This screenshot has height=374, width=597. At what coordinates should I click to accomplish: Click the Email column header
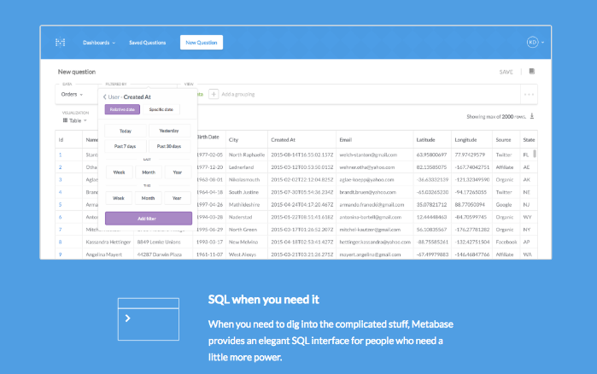[x=346, y=140]
